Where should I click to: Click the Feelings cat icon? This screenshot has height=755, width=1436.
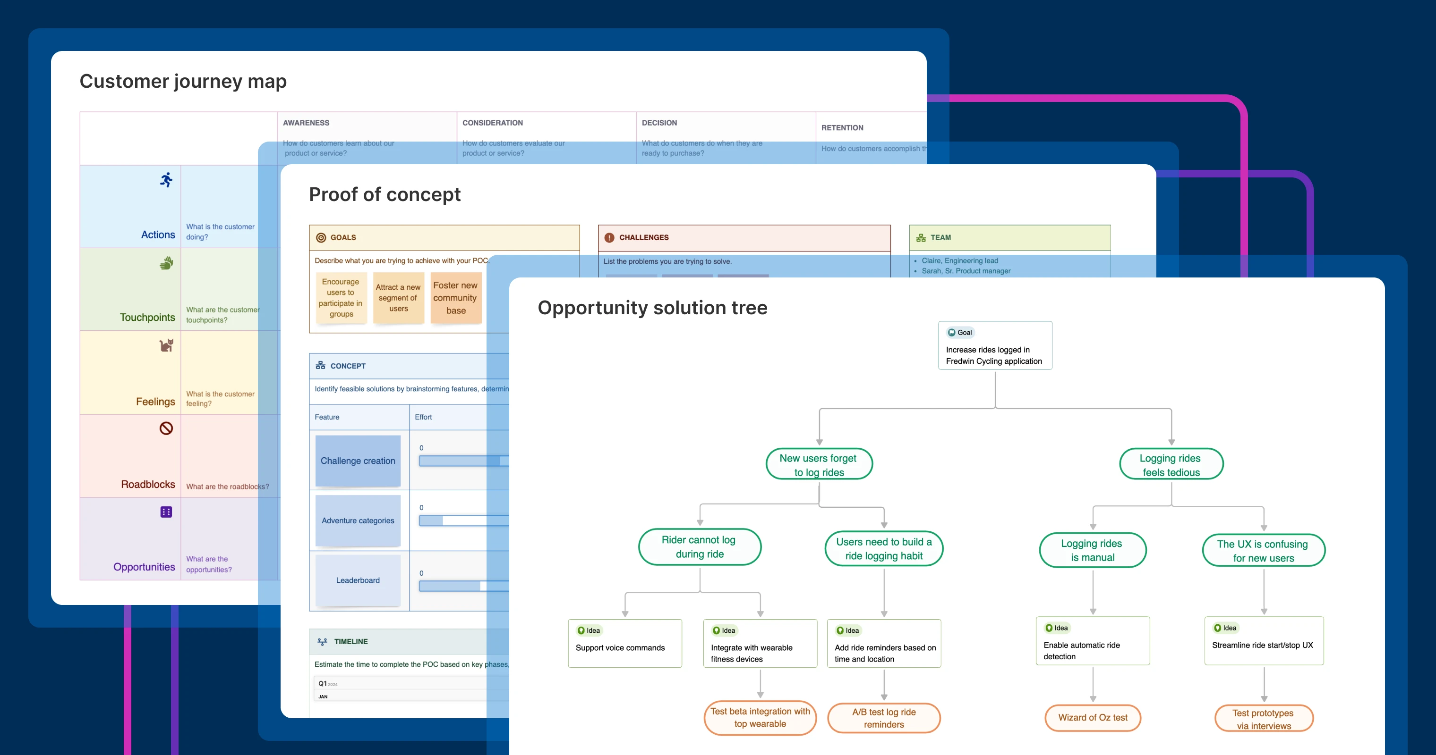tap(165, 345)
